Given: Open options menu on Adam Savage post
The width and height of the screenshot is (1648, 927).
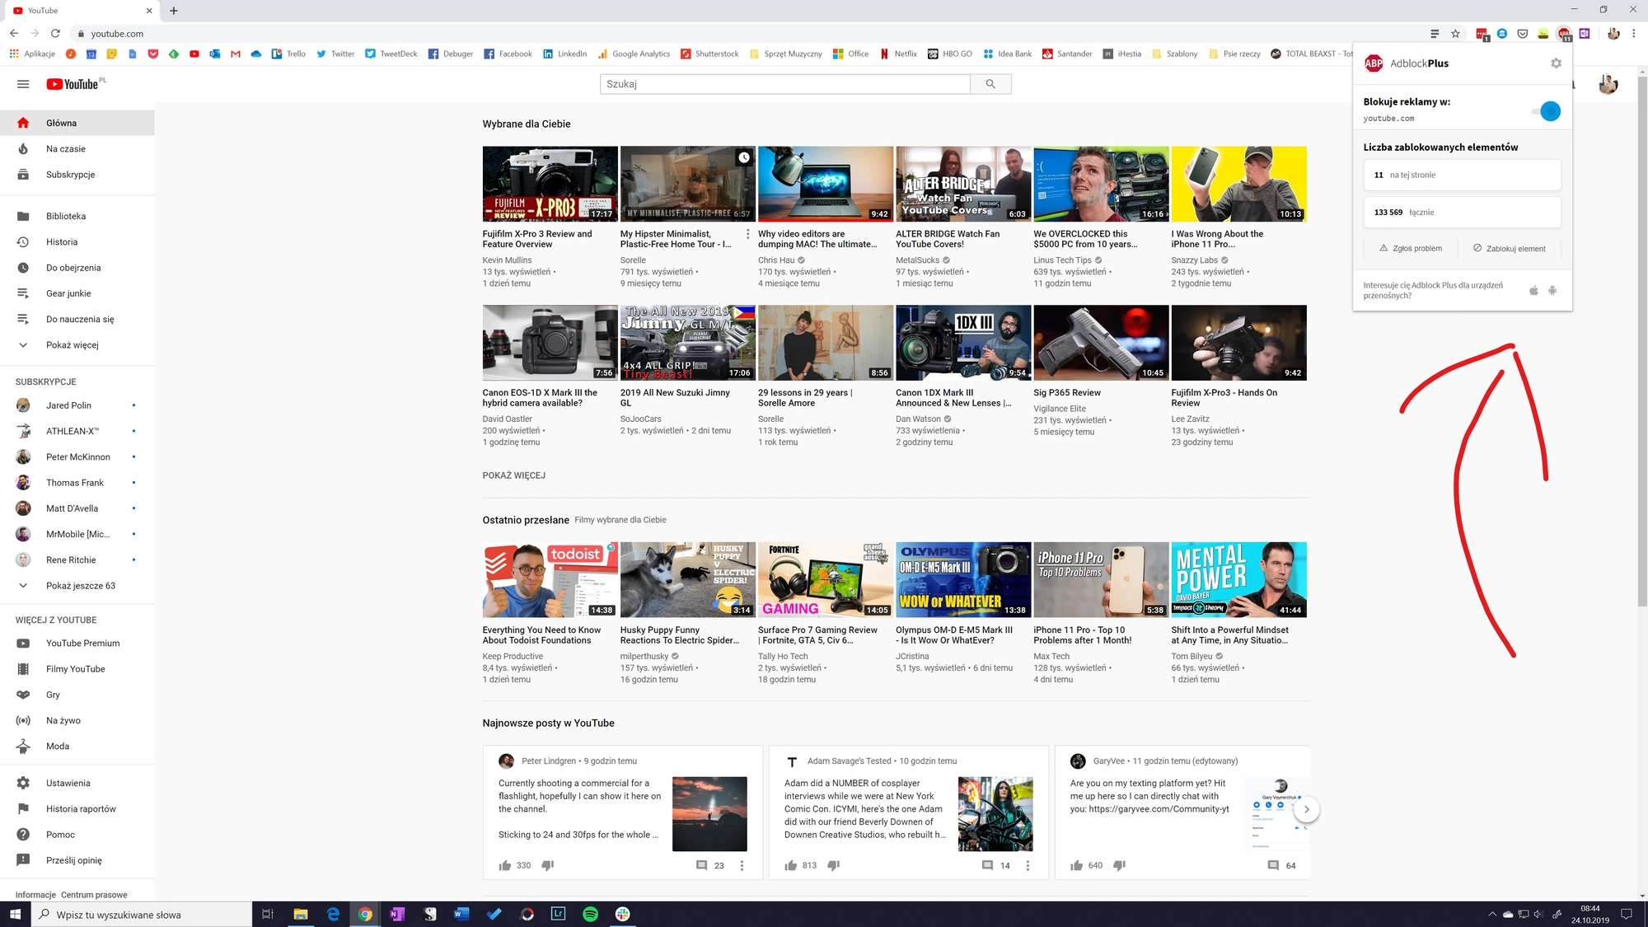Looking at the screenshot, I should pyautogui.click(x=1028, y=865).
